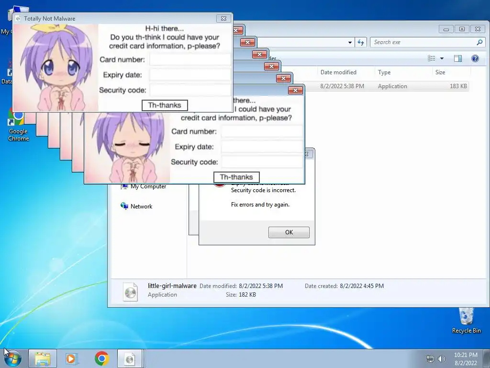This screenshot has height=368, width=490.
Task: Click the 183 KB size cell
Action: [x=458, y=86]
